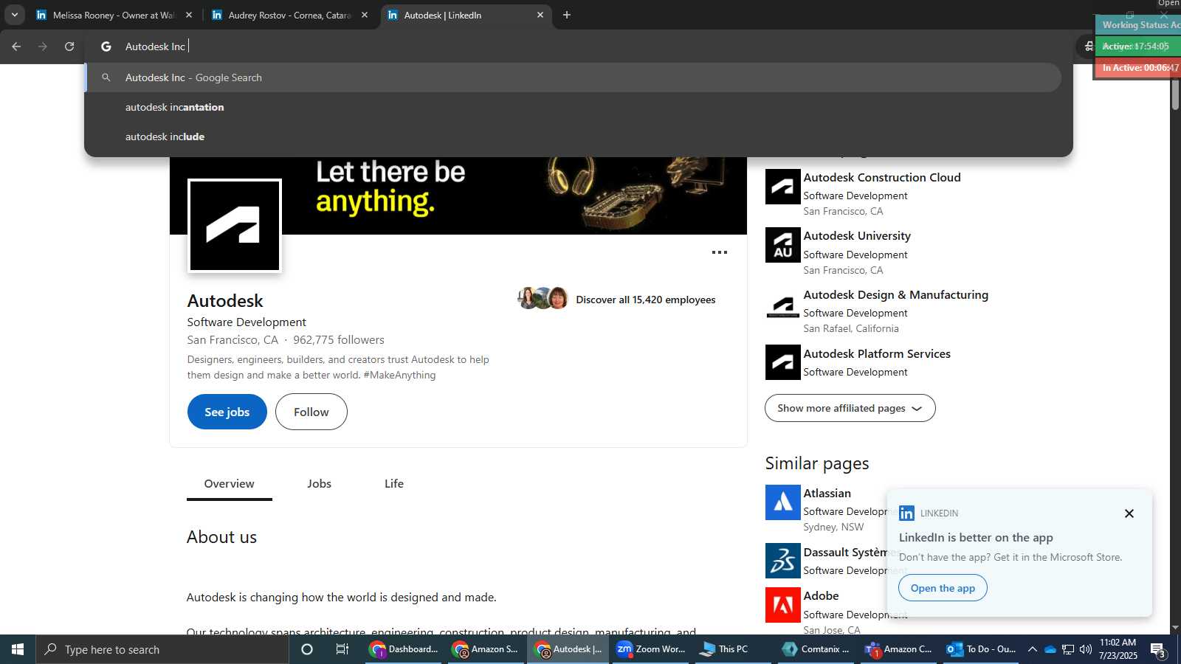Switch to the Melissa Rooney LinkedIn tab

113,15
